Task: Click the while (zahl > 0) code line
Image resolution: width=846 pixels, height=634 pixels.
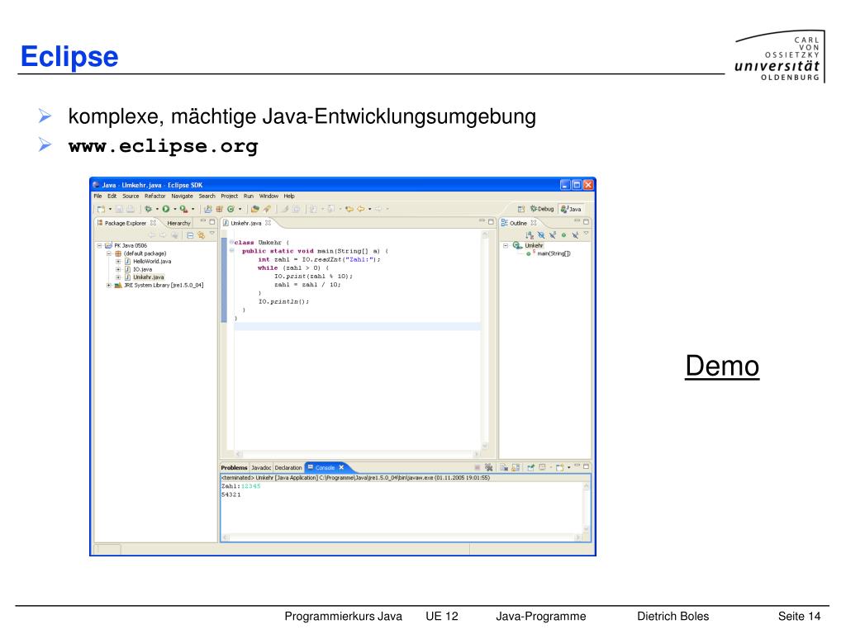Action: 293,268
